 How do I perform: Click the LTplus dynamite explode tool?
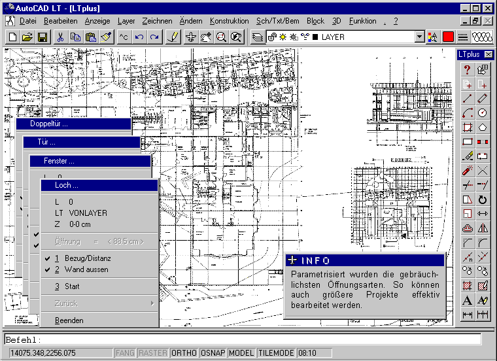[x=467, y=171]
